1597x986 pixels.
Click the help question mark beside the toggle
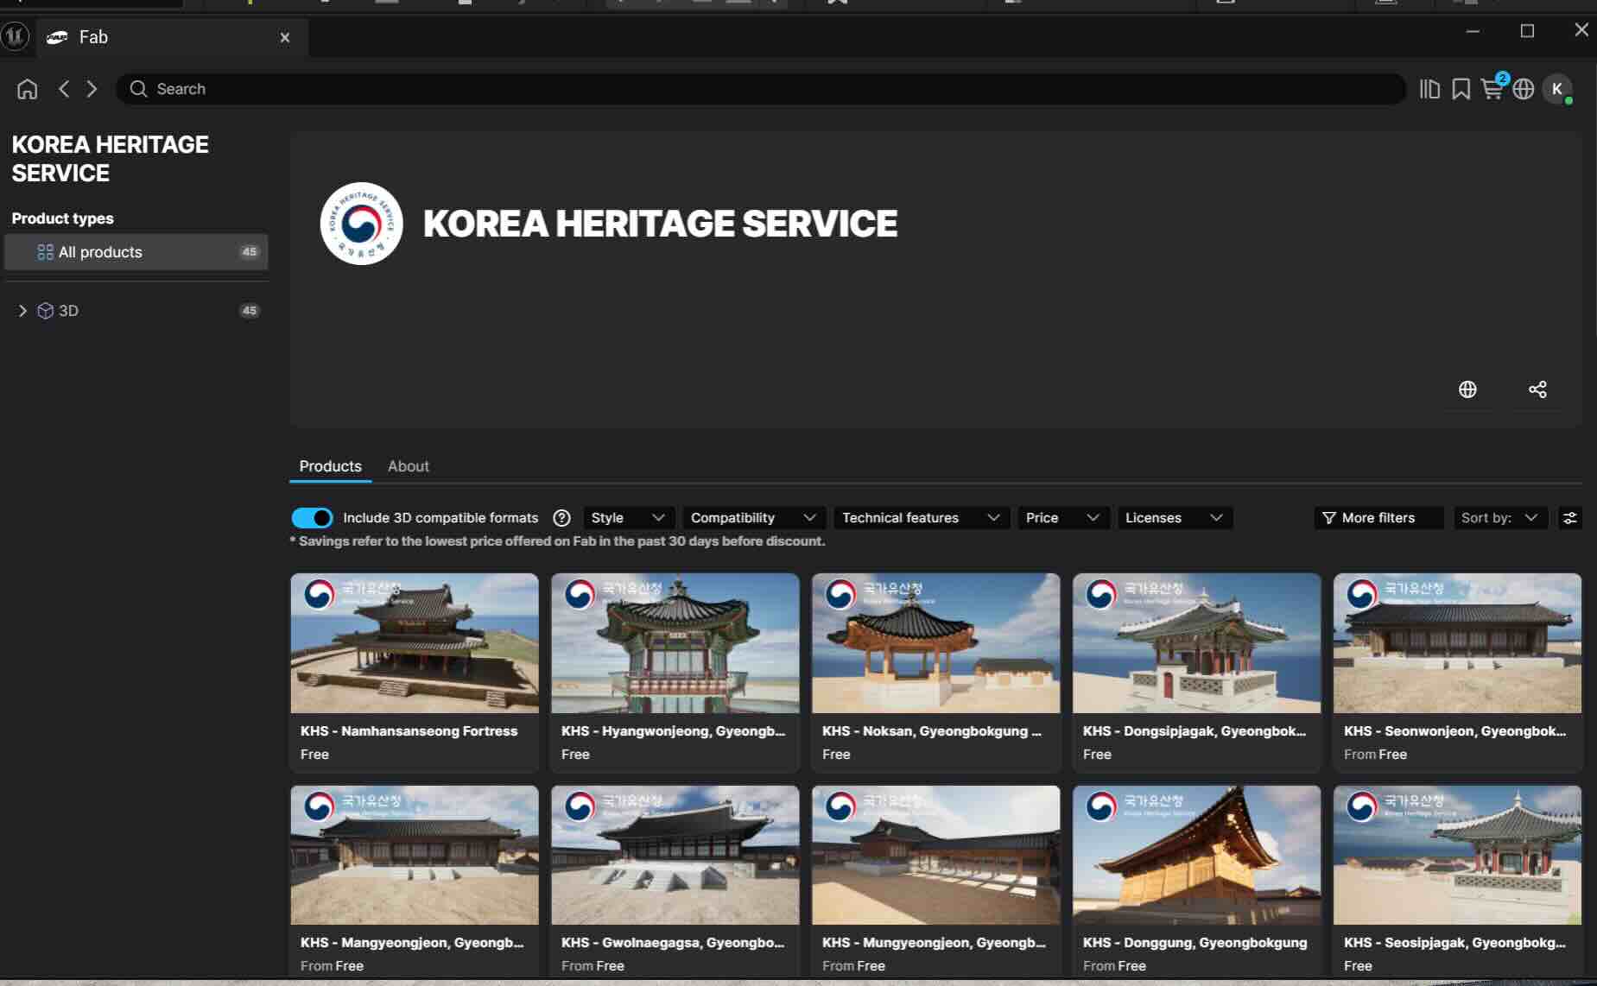coord(561,517)
